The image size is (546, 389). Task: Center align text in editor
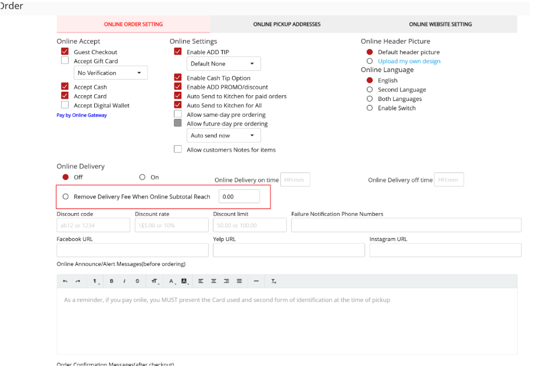click(x=214, y=281)
